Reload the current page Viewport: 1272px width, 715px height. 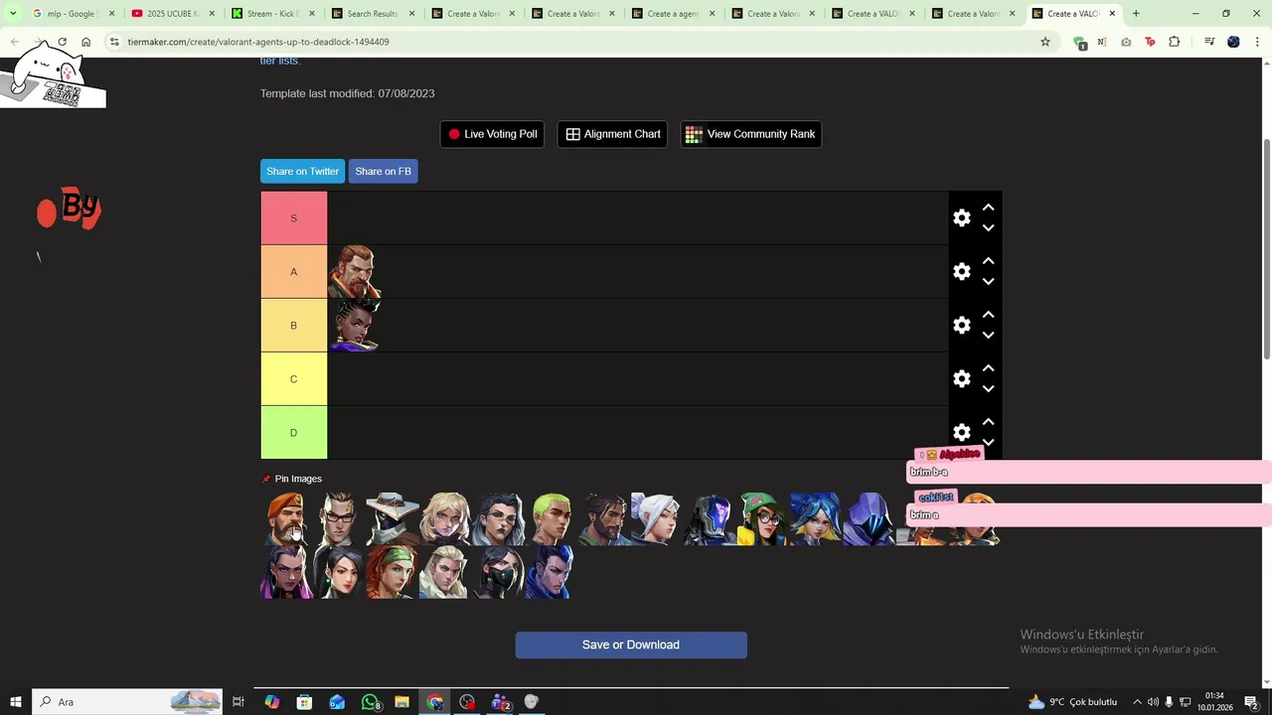tap(62, 42)
